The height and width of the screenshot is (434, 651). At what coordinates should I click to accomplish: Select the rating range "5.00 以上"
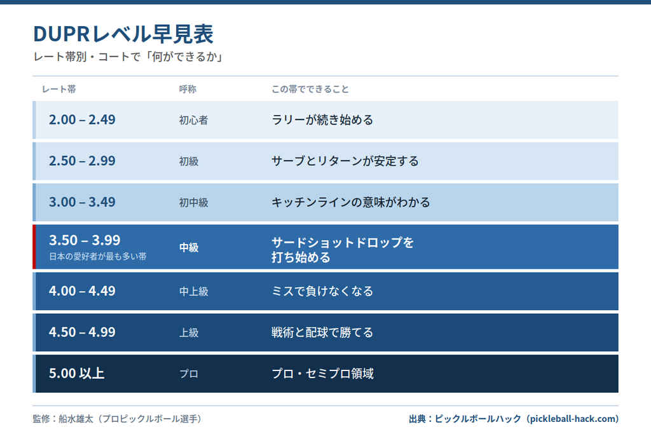tap(77, 373)
